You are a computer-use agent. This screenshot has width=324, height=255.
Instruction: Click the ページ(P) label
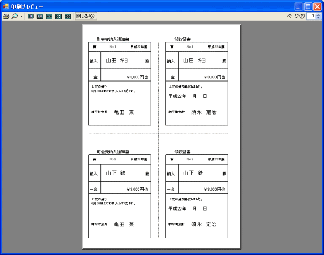(x=295, y=16)
